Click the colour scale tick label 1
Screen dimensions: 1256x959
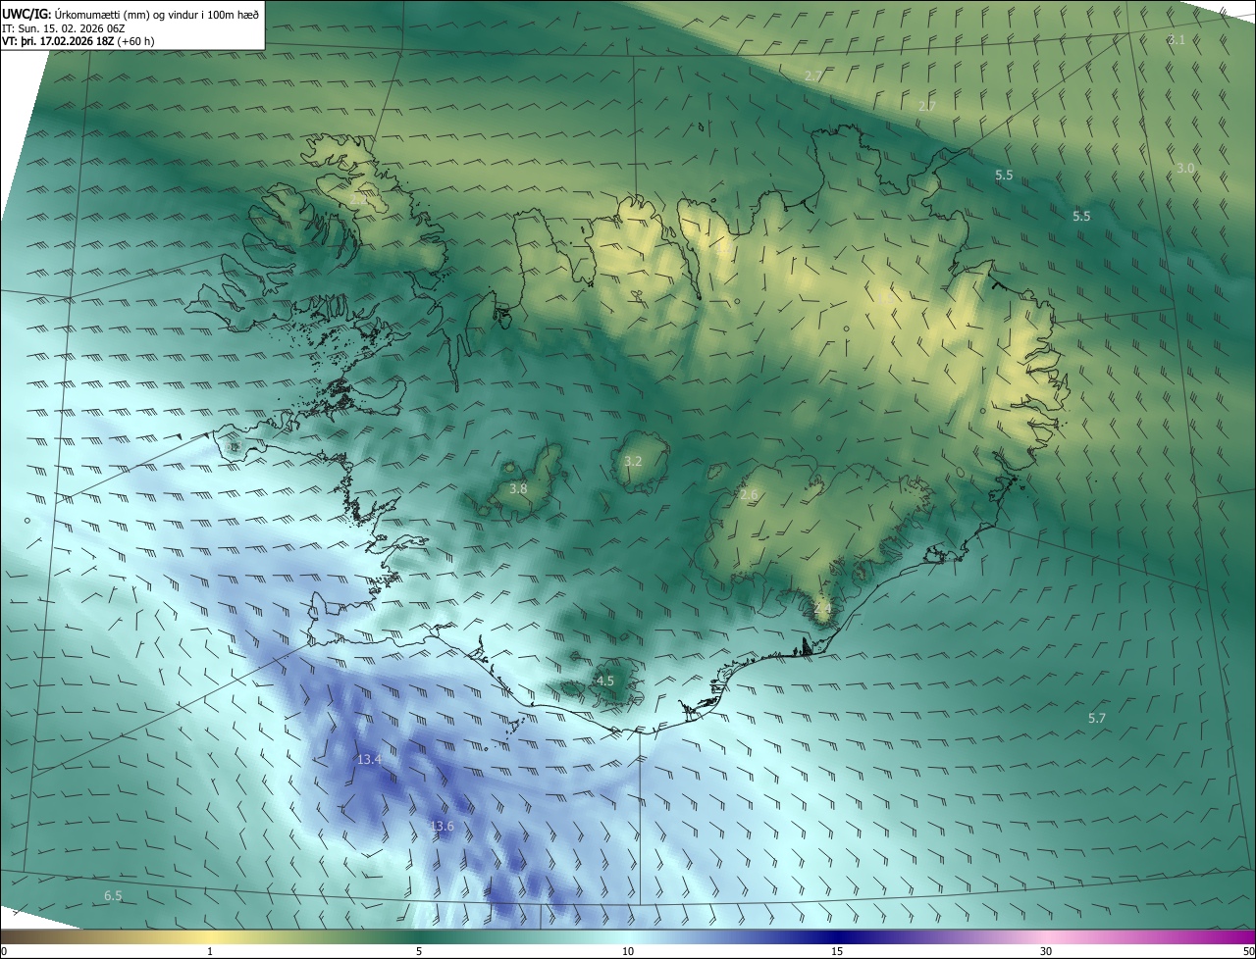tap(210, 951)
